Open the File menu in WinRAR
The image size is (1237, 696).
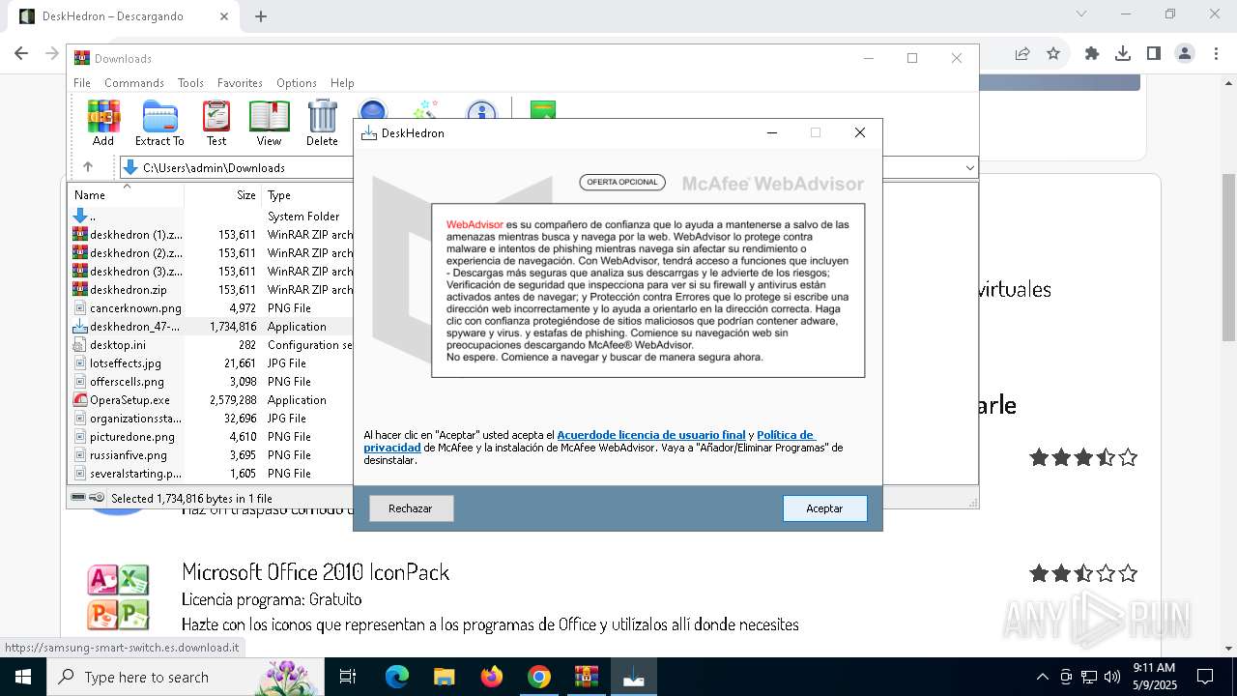coord(82,83)
